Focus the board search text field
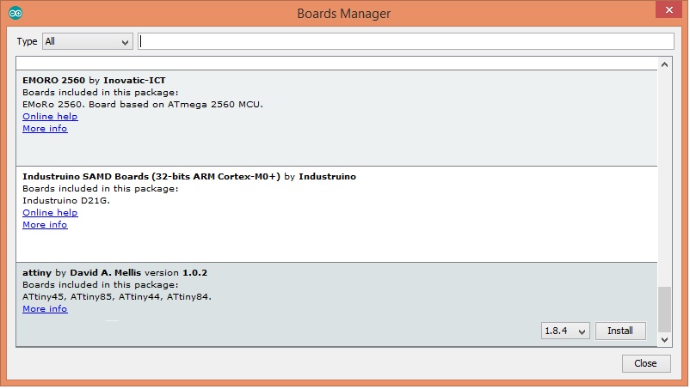The width and height of the screenshot is (690, 389). (x=406, y=41)
